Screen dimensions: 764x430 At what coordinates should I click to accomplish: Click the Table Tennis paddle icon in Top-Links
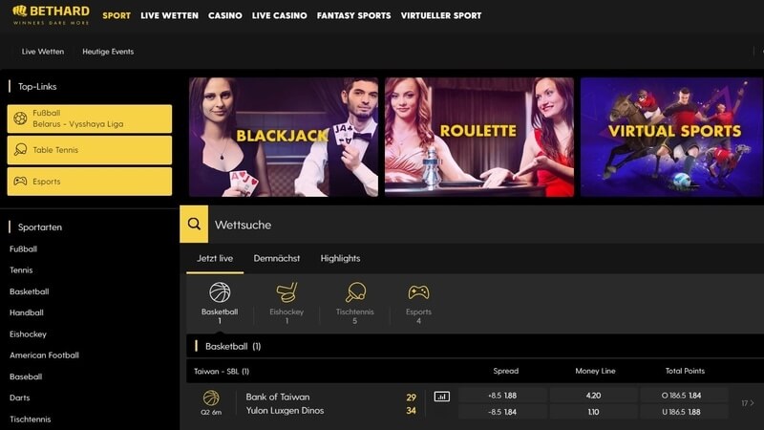20,150
